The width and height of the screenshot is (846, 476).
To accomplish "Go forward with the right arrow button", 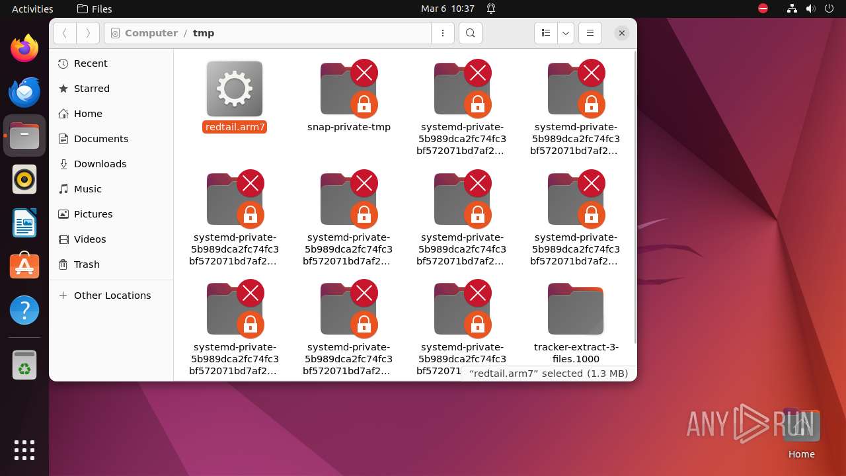I will (88, 33).
